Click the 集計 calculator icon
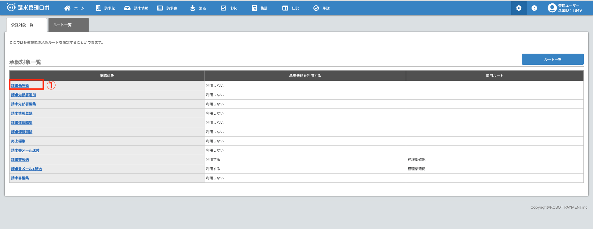The image size is (593, 229). click(x=254, y=8)
